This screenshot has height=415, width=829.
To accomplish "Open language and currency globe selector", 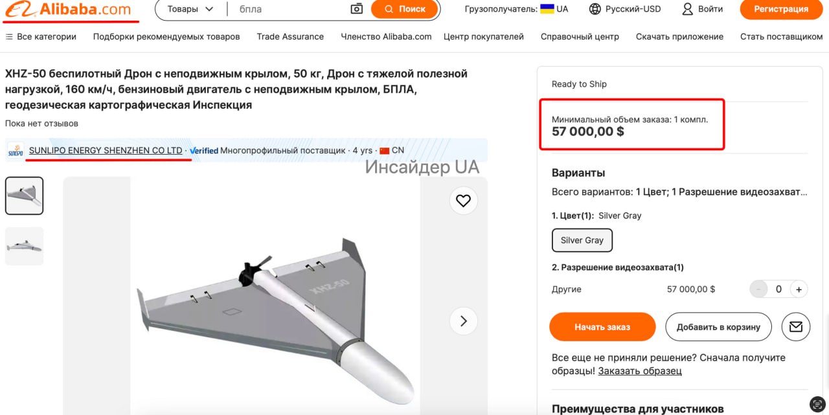I will point(595,9).
